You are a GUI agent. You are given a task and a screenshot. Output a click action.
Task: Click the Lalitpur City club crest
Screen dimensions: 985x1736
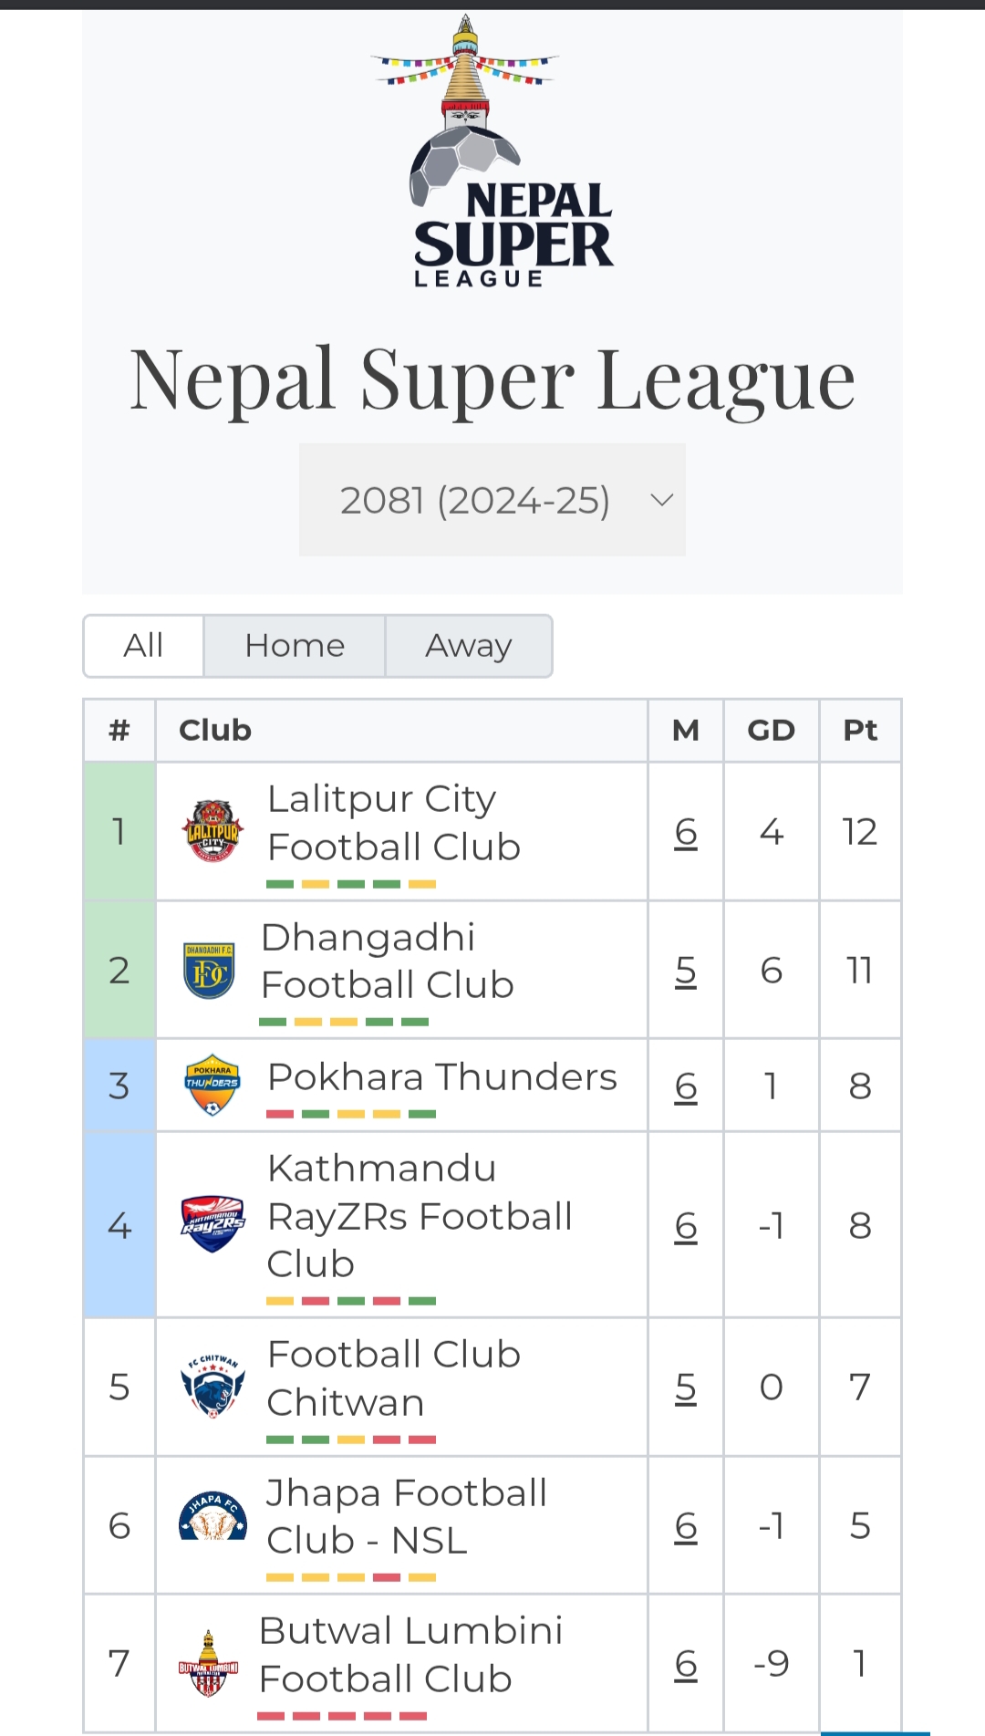tap(213, 831)
